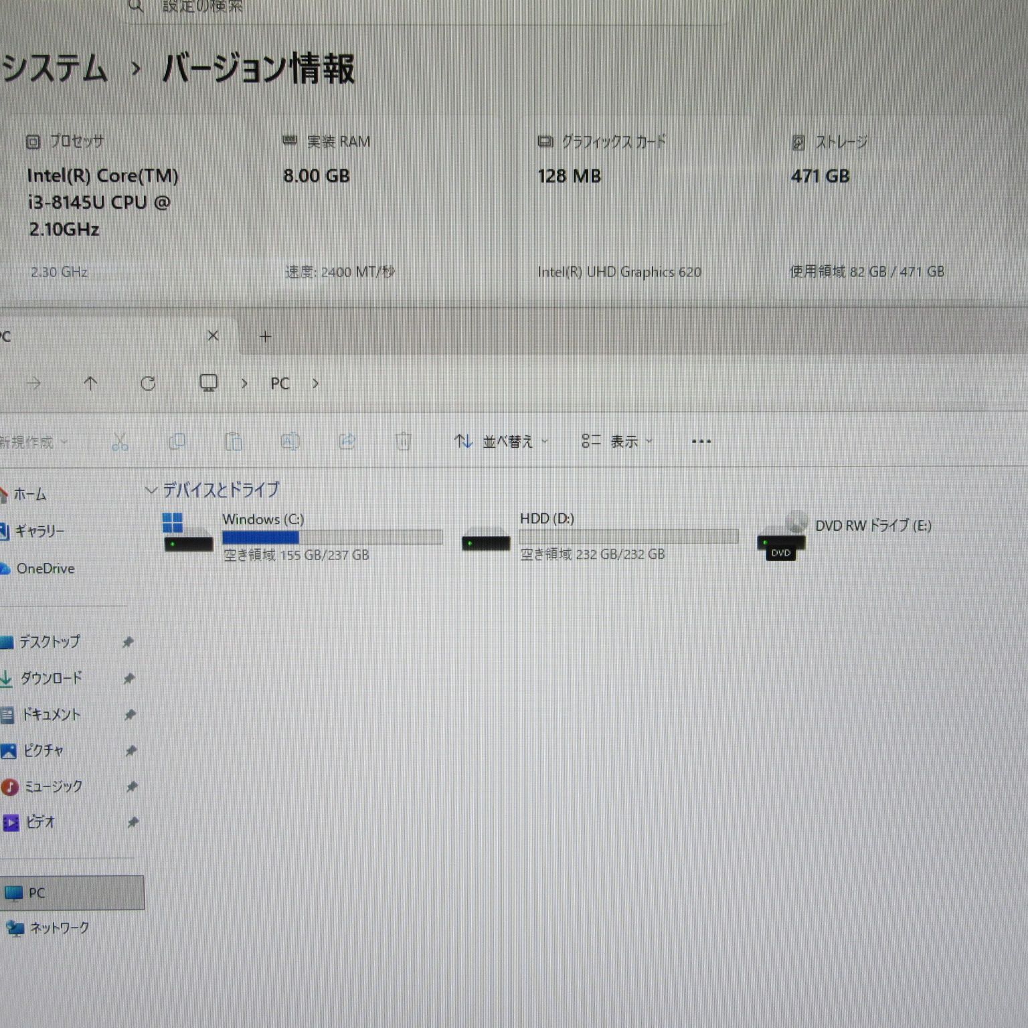Go up one folder with the Up arrow

90,383
